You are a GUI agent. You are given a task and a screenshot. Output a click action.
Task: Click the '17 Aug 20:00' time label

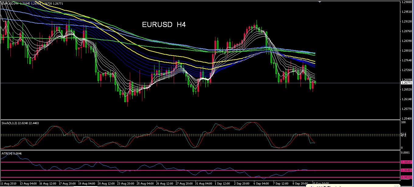coord(67,184)
